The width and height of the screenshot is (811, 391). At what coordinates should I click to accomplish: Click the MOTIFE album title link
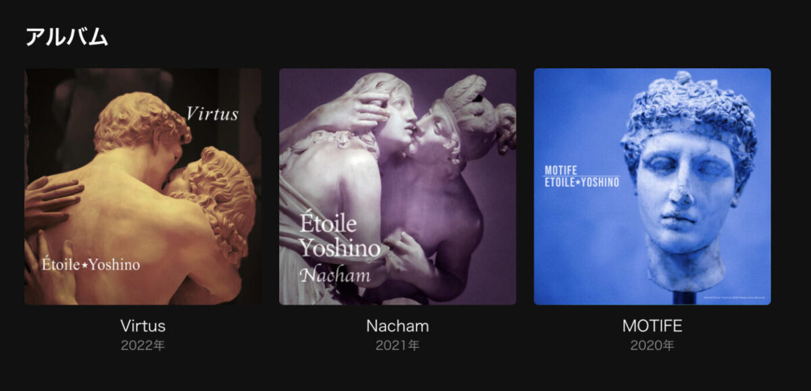652,326
